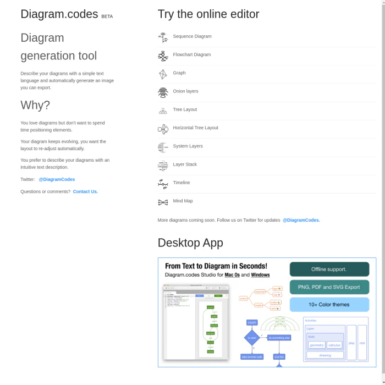Click @DiagramCodes link after 'Follow us on Twitter for updates'

[x=301, y=220]
